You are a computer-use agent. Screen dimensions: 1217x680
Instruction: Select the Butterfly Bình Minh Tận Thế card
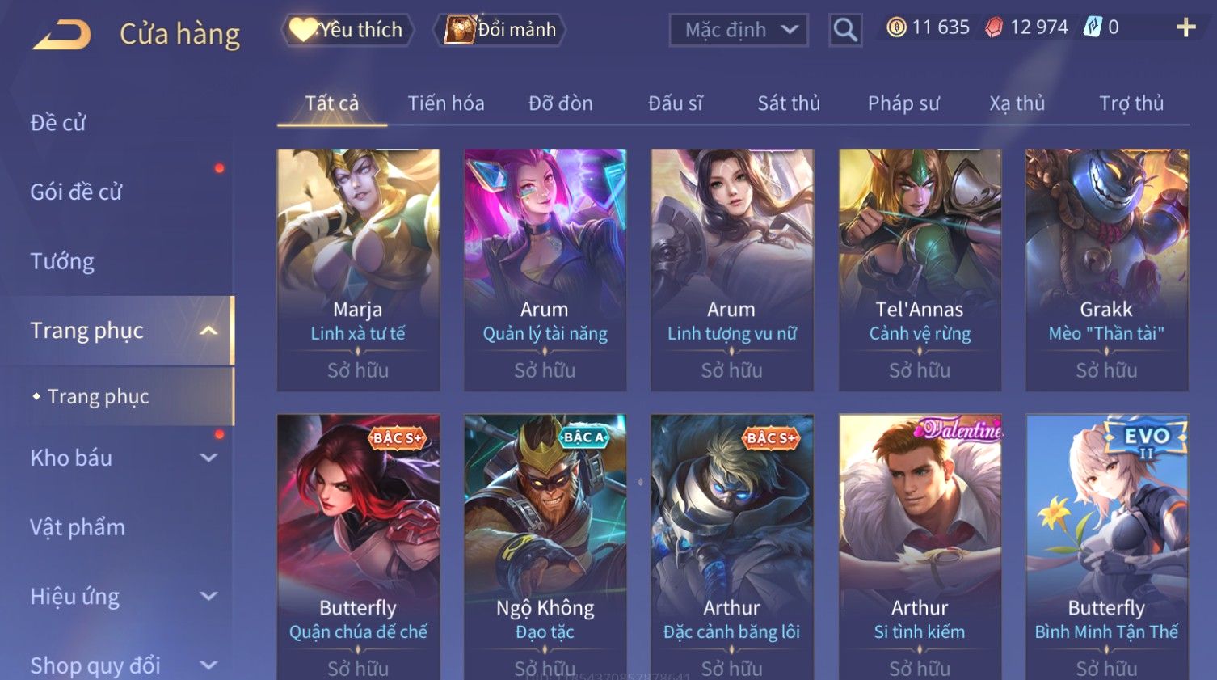pyautogui.click(x=1106, y=547)
